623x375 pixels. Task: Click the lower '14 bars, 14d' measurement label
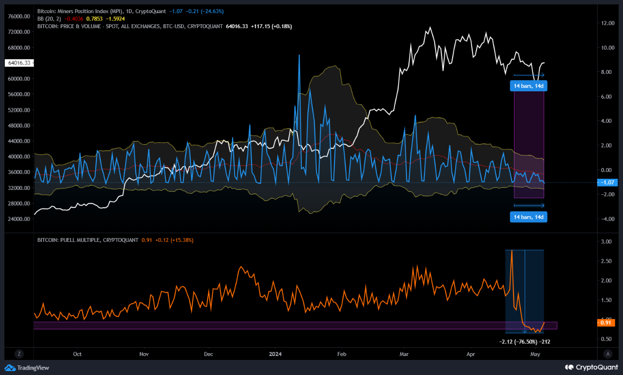pyautogui.click(x=528, y=217)
